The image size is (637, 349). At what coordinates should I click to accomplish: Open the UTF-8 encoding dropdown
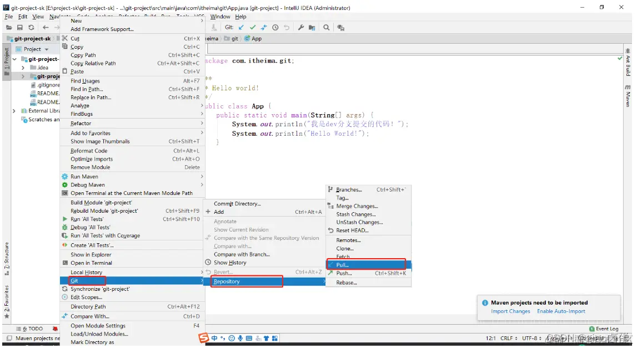(532, 338)
